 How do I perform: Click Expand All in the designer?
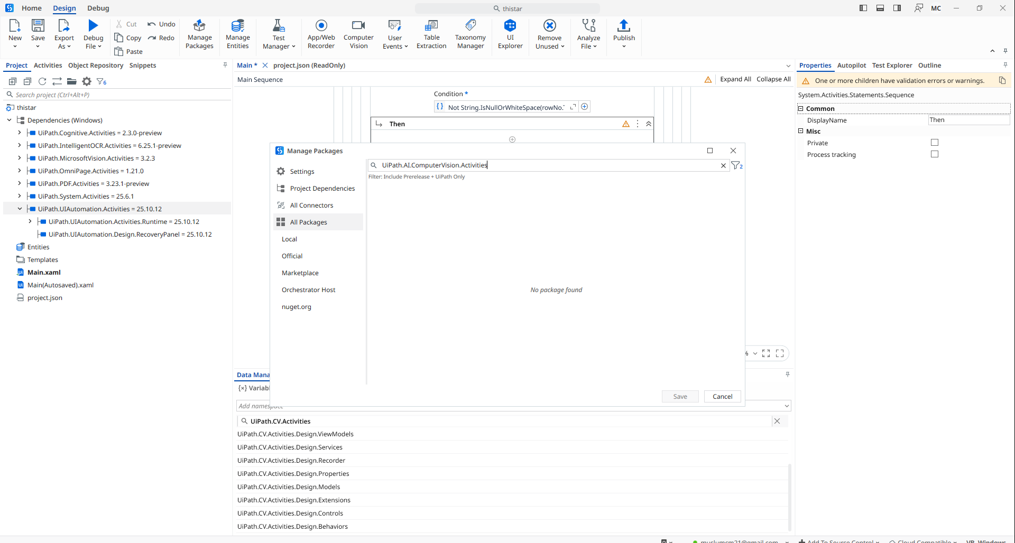click(735, 79)
